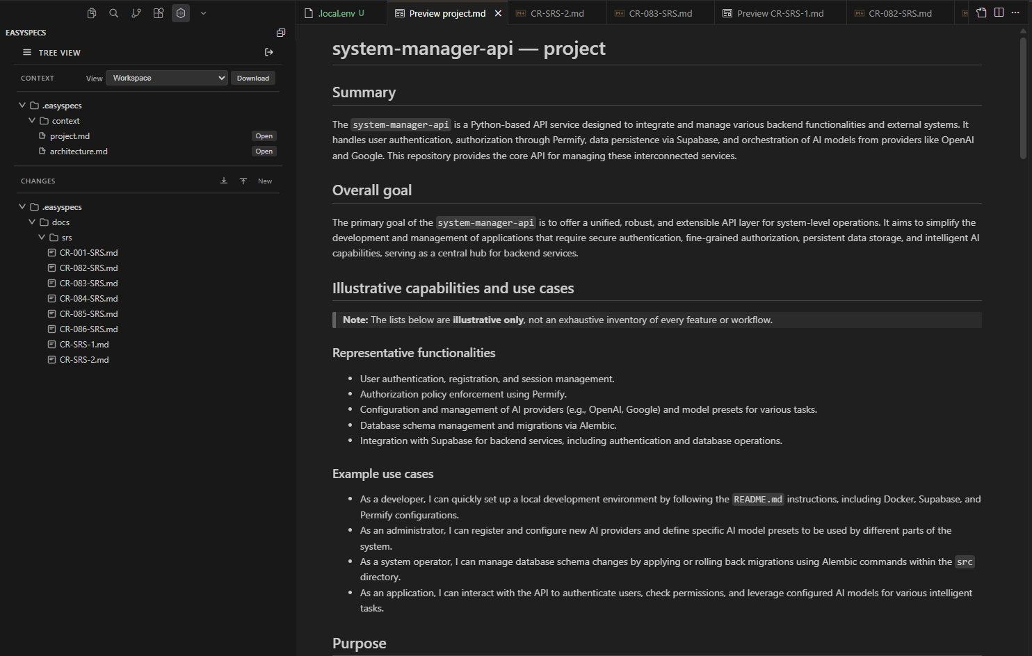Click the TREE VIEW header label
1032x656 pixels.
[60, 53]
